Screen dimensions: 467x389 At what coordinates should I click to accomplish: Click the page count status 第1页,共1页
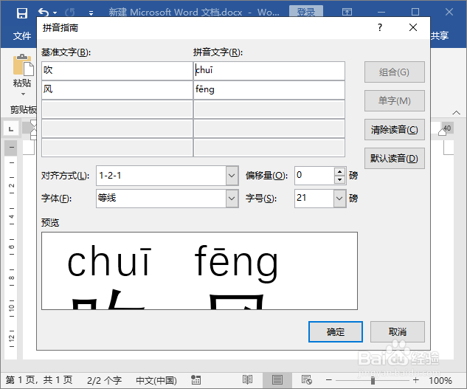[39, 380]
